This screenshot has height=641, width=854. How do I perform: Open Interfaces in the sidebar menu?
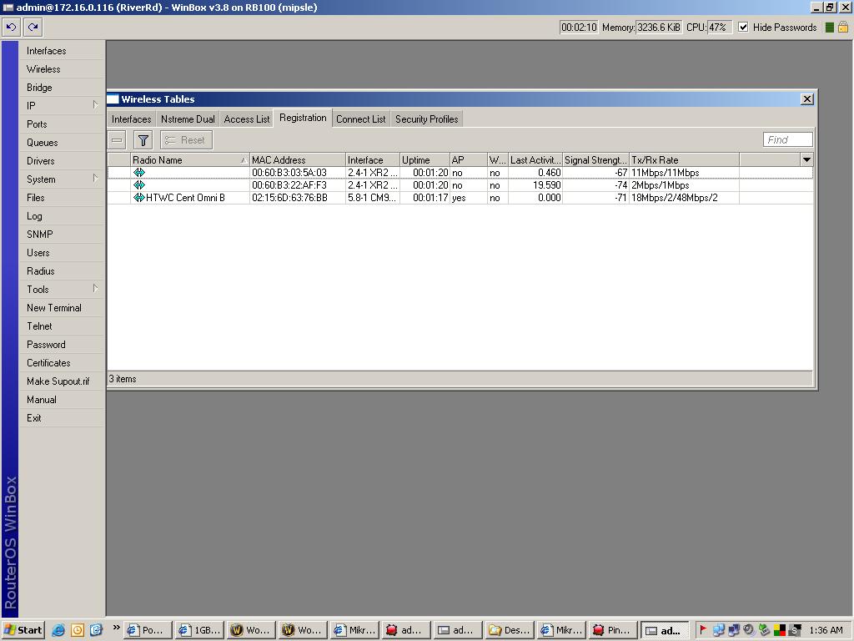click(62, 51)
